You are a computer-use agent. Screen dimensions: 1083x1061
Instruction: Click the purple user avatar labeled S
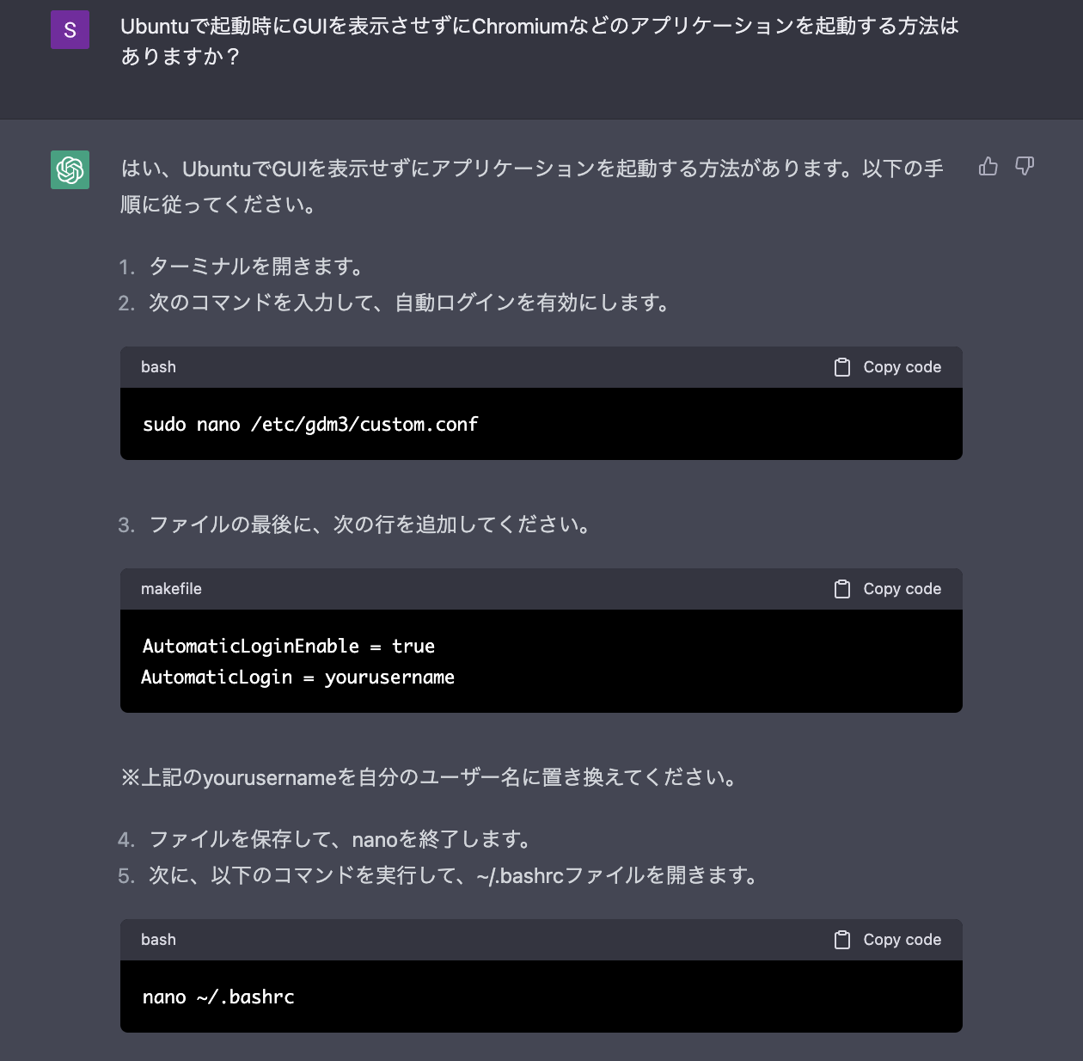click(x=70, y=29)
